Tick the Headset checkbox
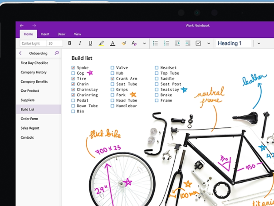Viewport: 274px width, 206px height. pyautogui.click(x=157, y=68)
